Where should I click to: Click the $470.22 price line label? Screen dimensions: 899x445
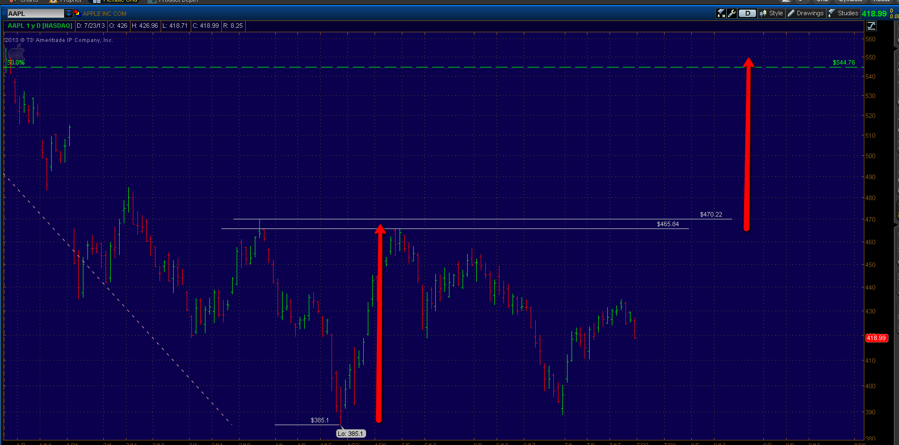[x=711, y=214]
